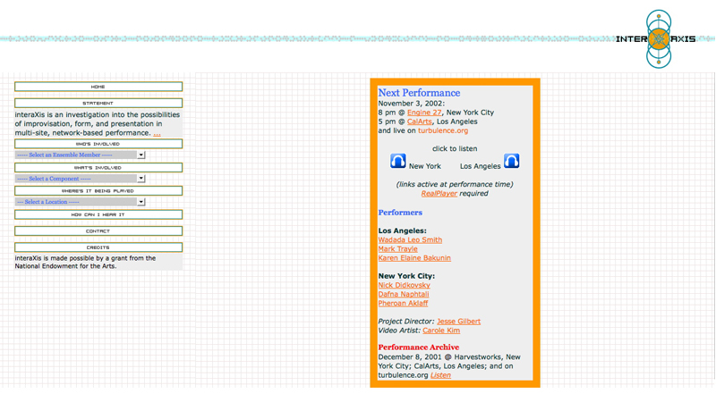The width and height of the screenshot is (716, 402).
Task: Expand the Select an Ensemble Member dropdown
Action: (x=80, y=155)
